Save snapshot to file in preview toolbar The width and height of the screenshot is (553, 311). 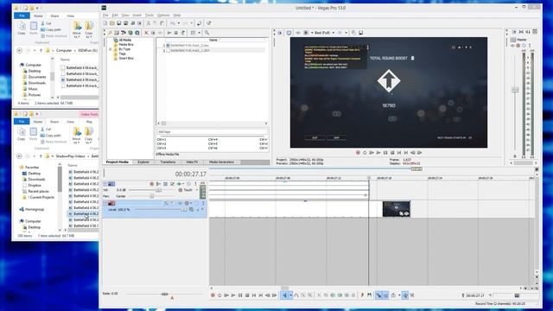[x=360, y=33]
